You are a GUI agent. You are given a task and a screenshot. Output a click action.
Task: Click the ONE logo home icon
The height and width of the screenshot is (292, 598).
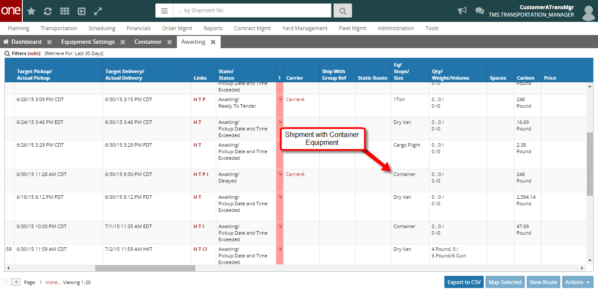click(x=11, y=11)
